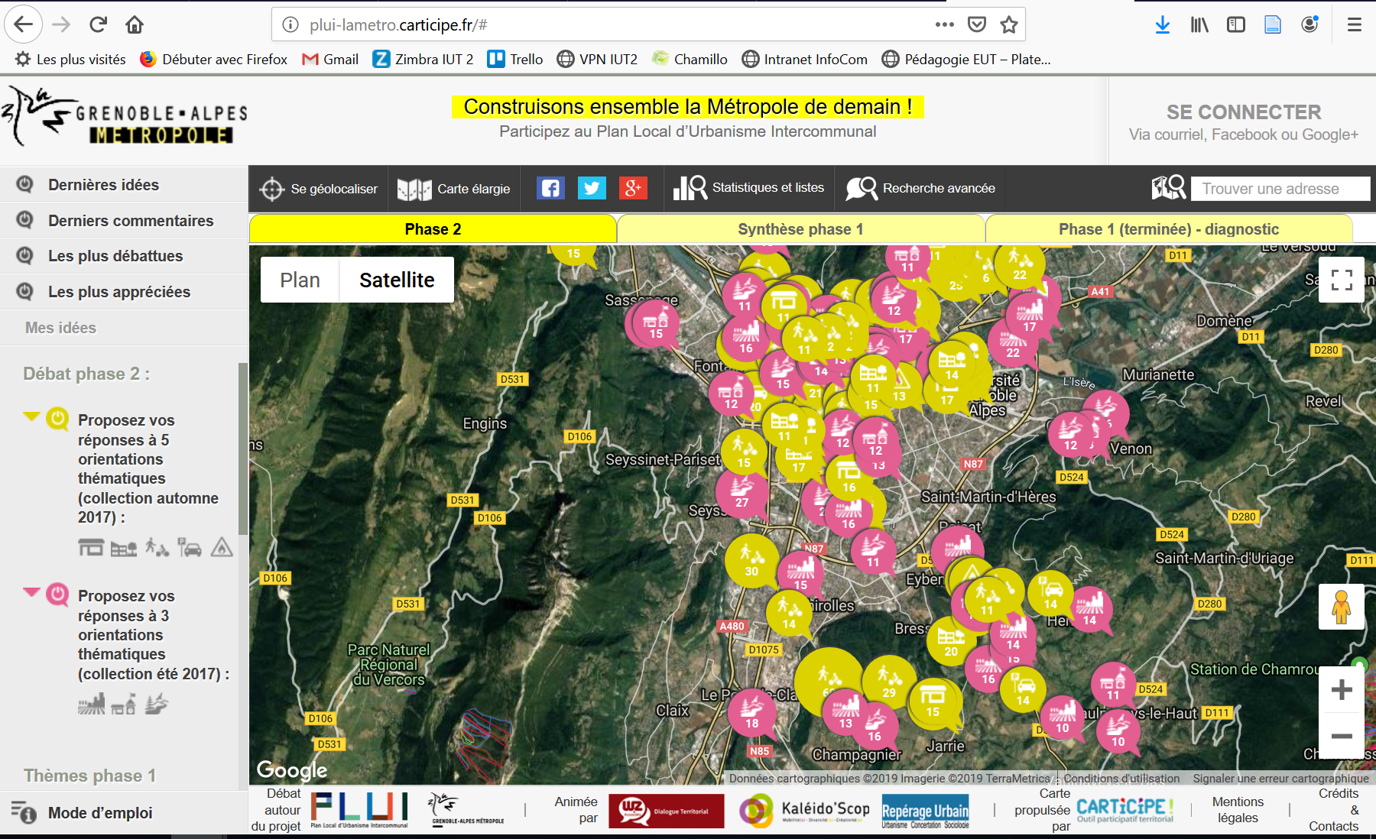1376x839 pixels.
Task: Switch map to Plan view
Action: coord(300,280)
